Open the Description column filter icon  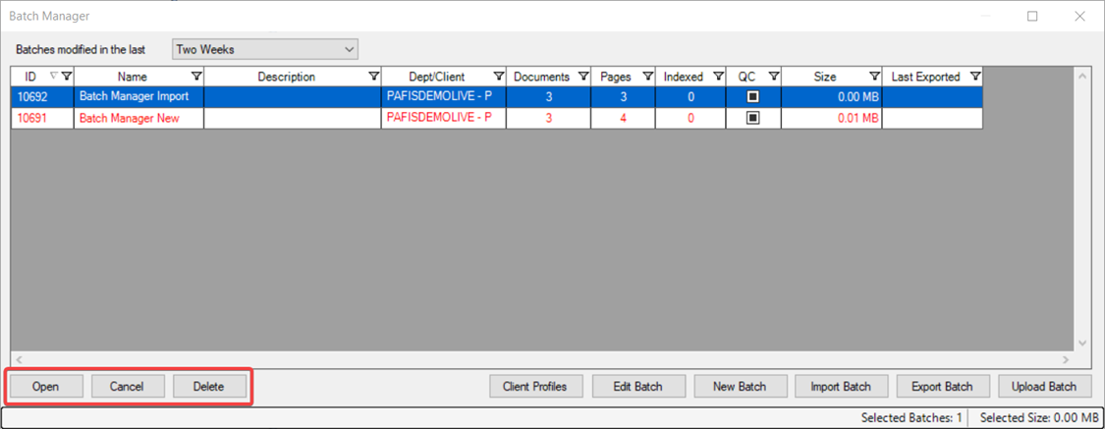pyautogui.click(x=373, y=77)
